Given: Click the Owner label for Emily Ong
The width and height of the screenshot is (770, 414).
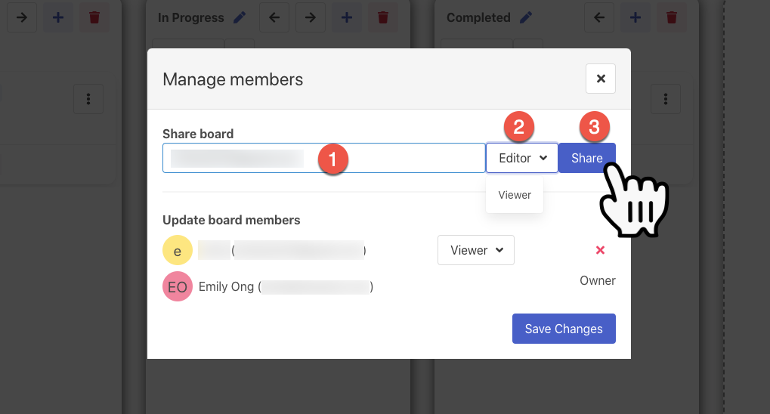Looking at the screenshot, I should (597, 280).
